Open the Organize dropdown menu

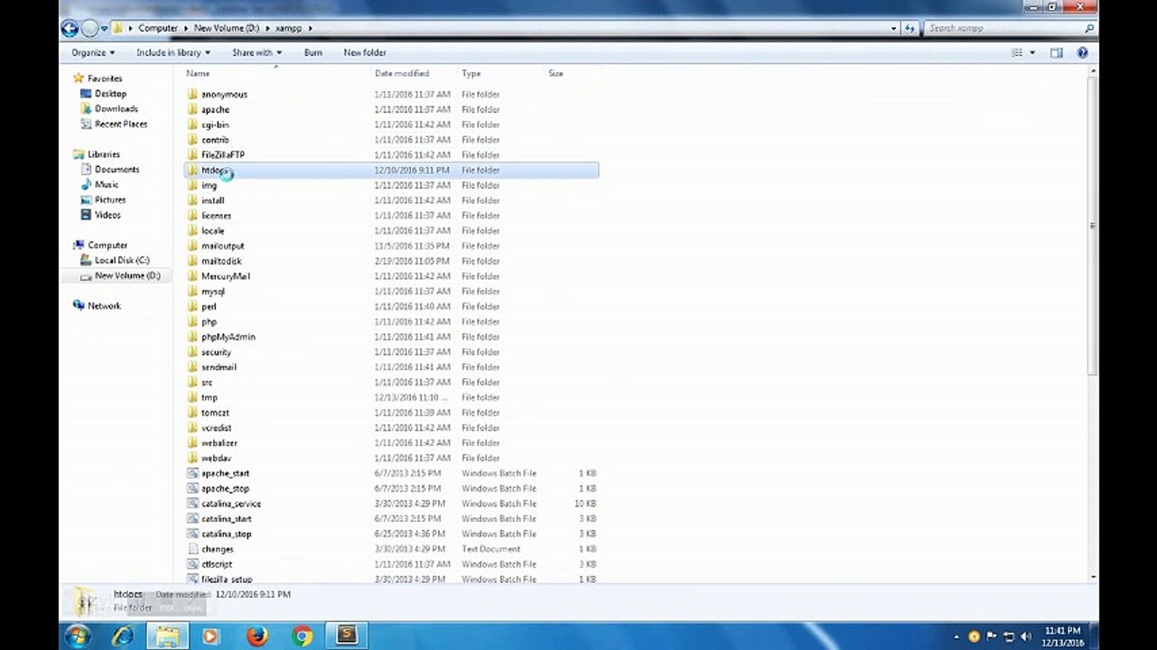(94, 53)
